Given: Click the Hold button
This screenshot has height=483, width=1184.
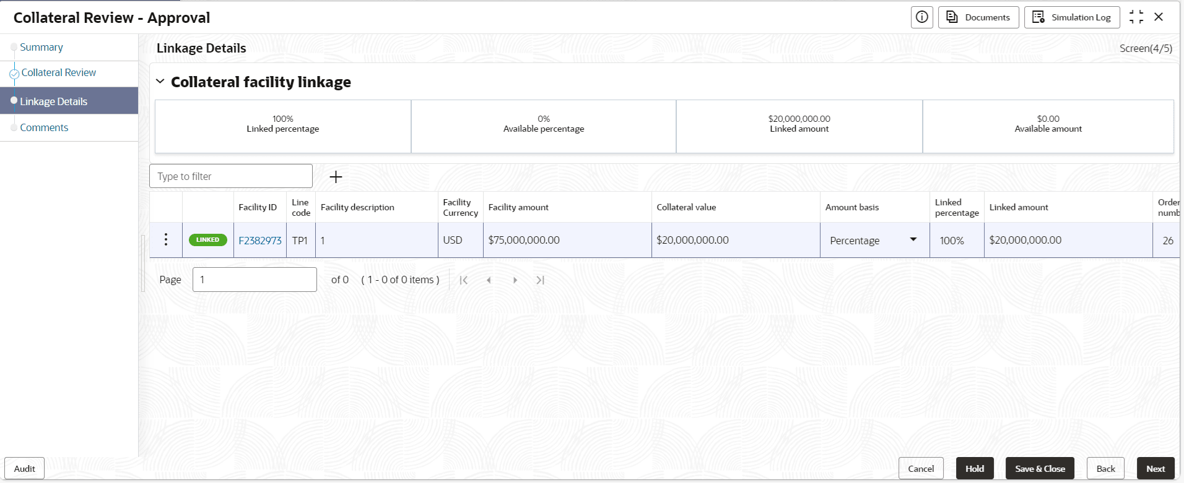Looking at the screenshot, I should (975, 469).
